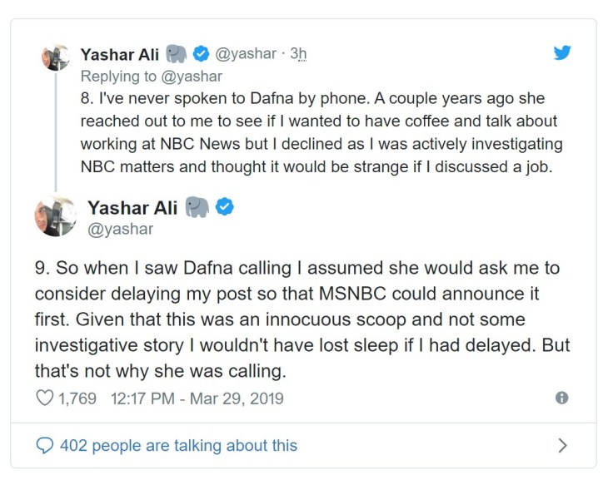This screenshot has width=613, height=485.
Task: Click the Twitter bird logo
Action: (x=563, y=53)
